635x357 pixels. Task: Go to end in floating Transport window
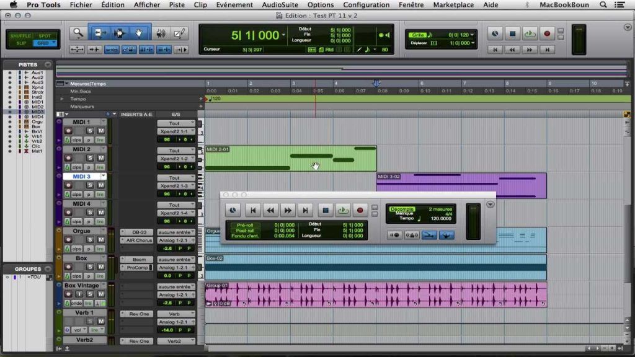pos(305,210)
